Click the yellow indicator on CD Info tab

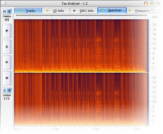coord(48,11)
